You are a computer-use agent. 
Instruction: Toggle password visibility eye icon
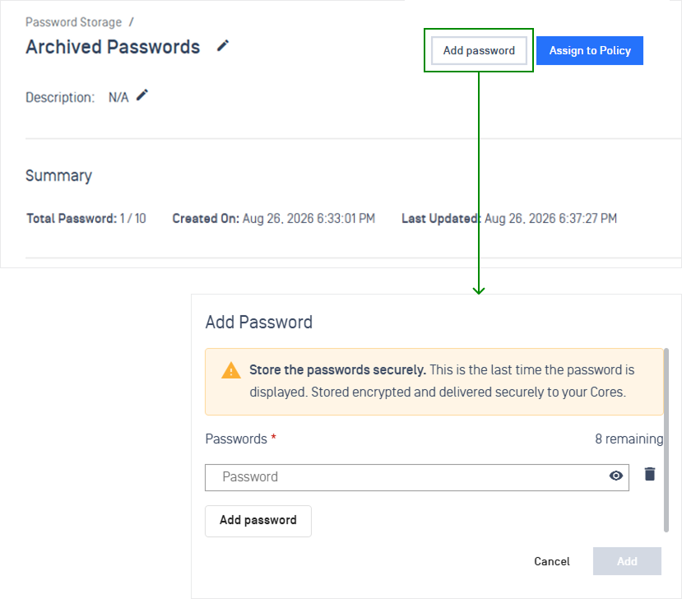616,476
